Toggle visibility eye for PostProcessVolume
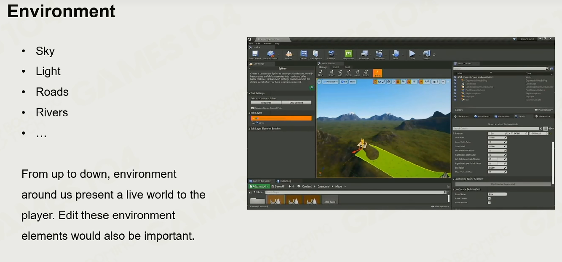This screenshot has width=562, height=262. (x=455, y=90)
